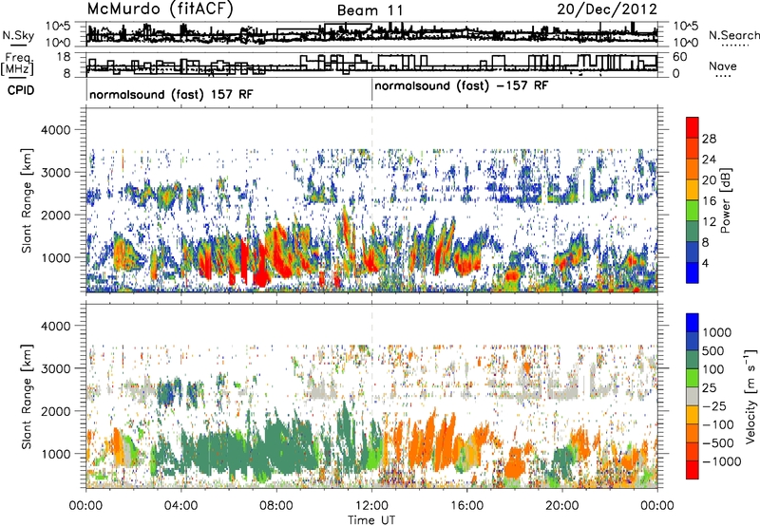Pick the light green 12–16 dB Power segment

[x=693, y=210]
